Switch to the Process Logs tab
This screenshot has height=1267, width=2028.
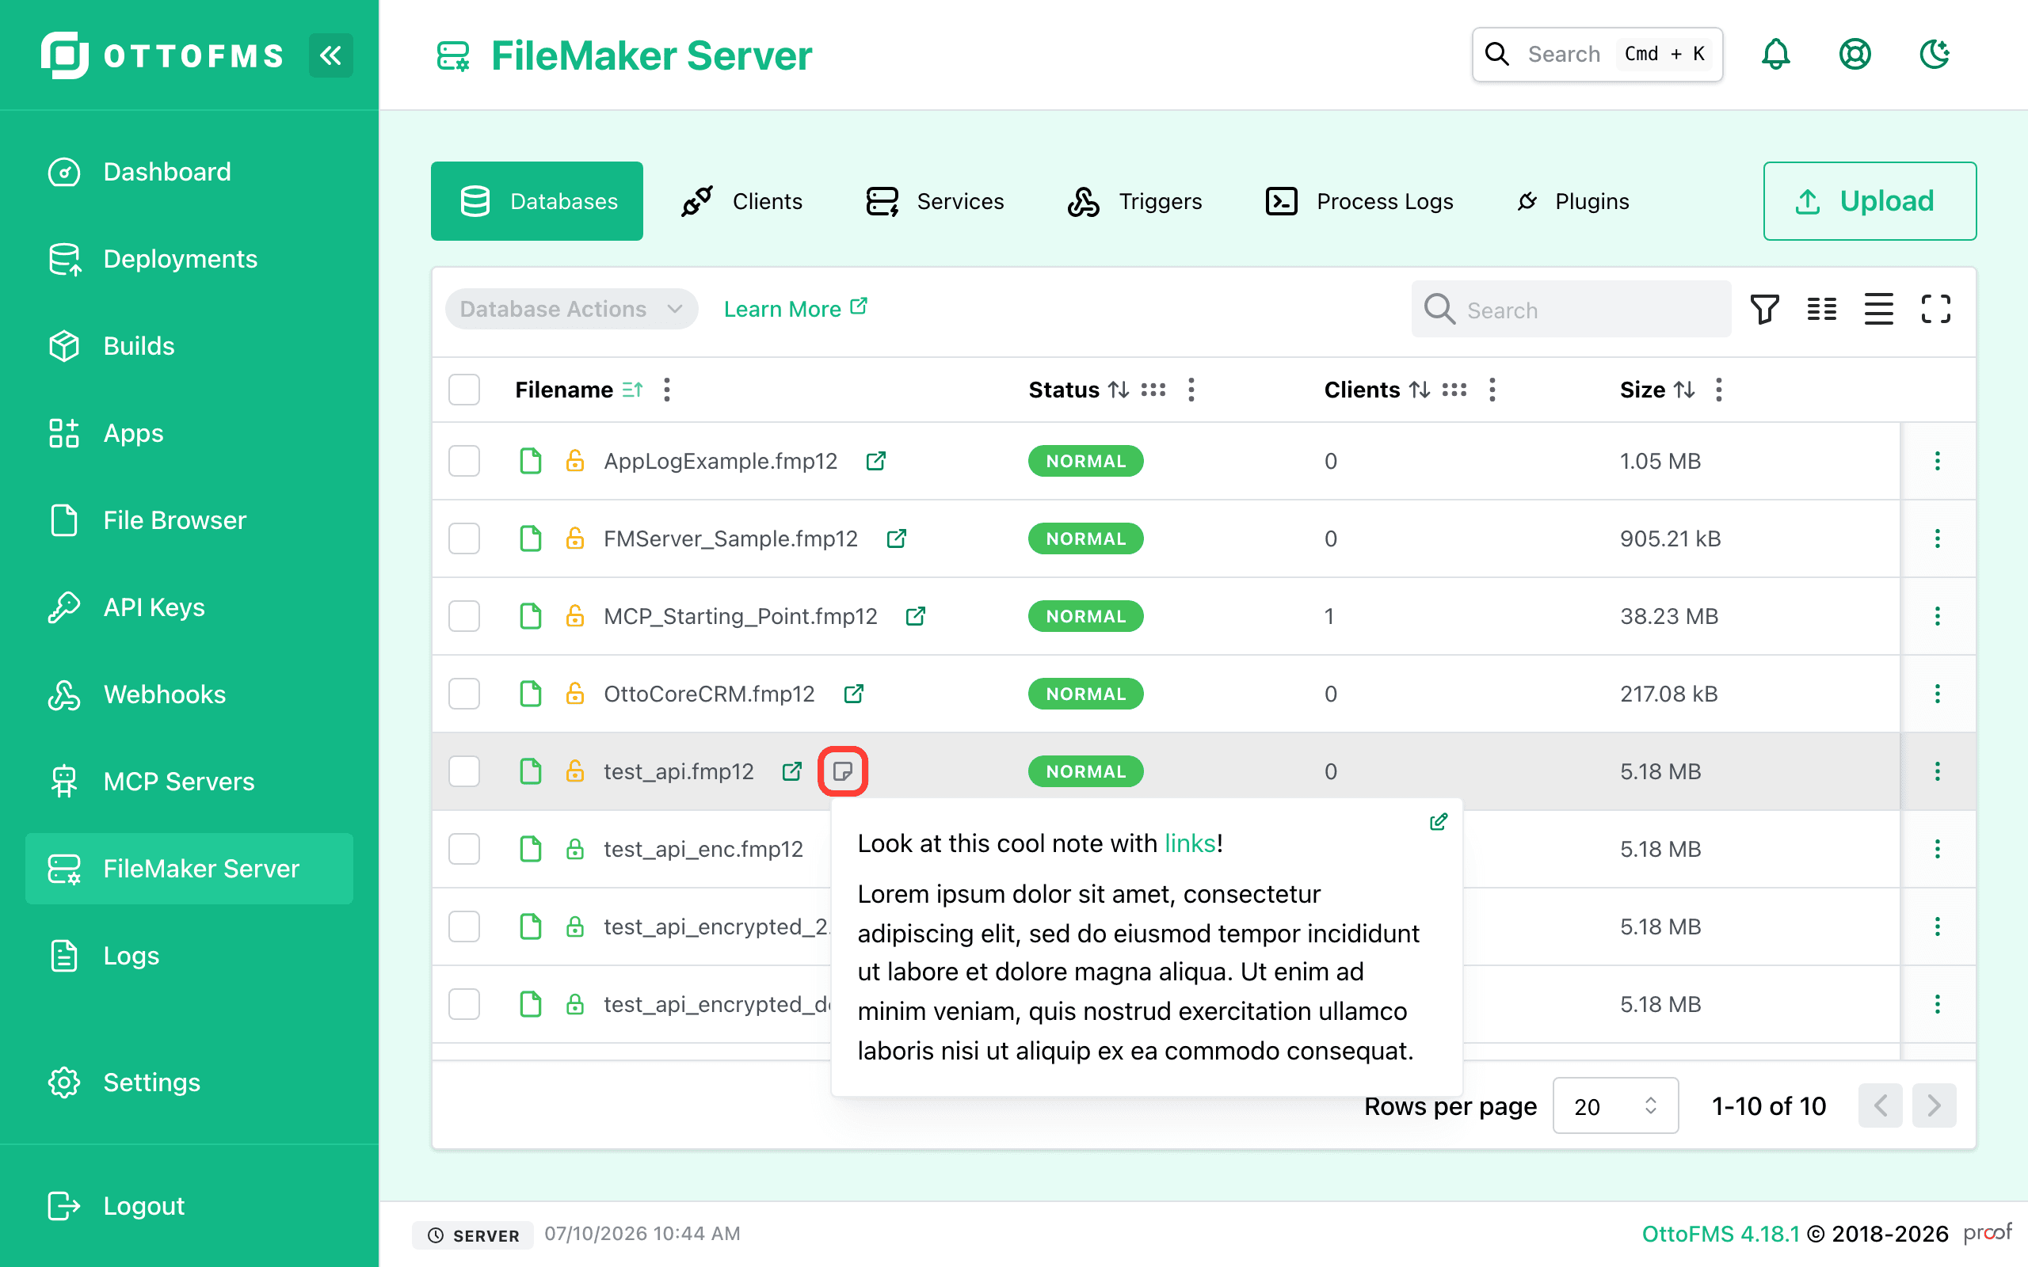click(1359, 201)
